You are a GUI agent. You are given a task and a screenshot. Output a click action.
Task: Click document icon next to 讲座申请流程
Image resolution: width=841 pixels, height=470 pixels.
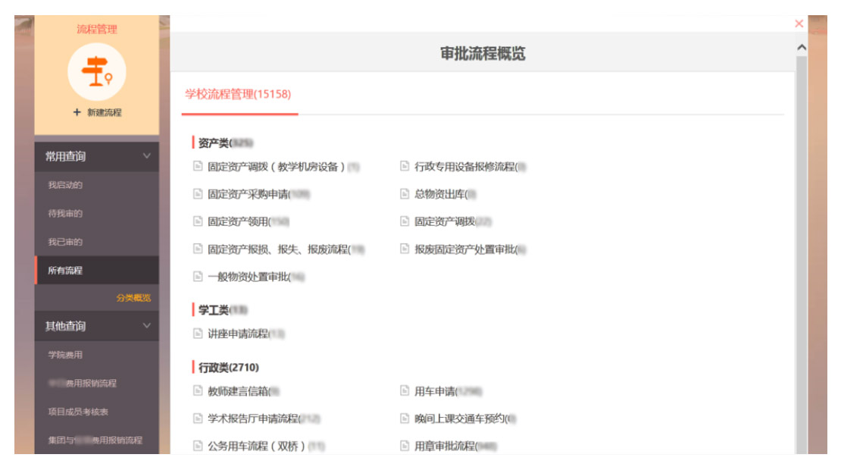[x=198, y=334]
